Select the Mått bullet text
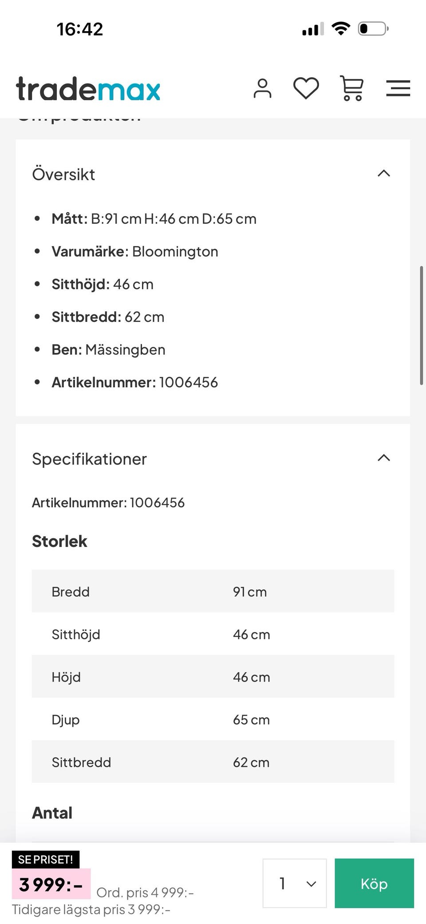The image size is (426, 924). click(x=154, y=218)
